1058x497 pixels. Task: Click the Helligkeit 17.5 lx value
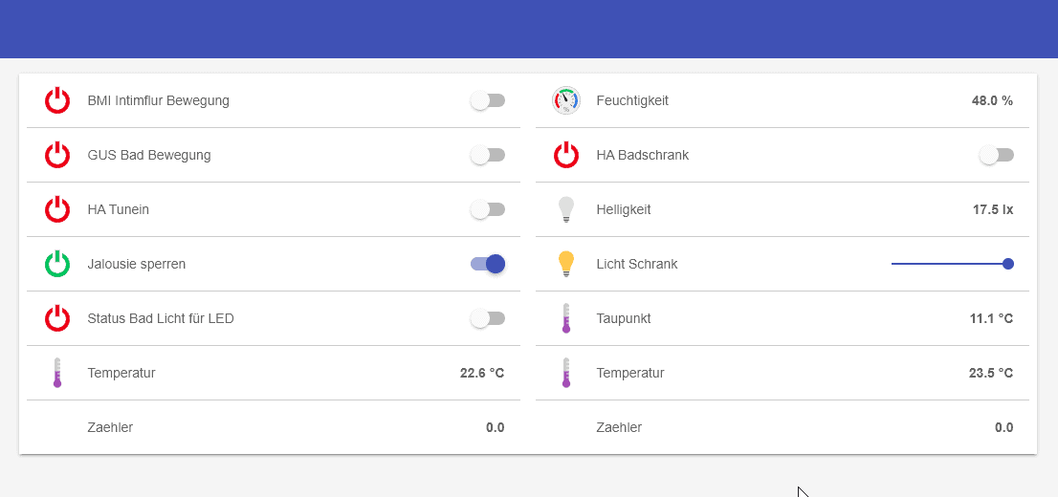tap(993, 209)
